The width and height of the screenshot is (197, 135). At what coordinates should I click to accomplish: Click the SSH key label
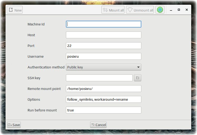pos(34,78)
